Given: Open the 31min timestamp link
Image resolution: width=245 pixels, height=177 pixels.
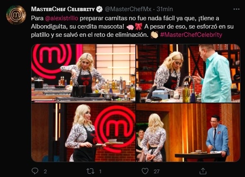Looking at the screenshot, I should pos(165,9).
